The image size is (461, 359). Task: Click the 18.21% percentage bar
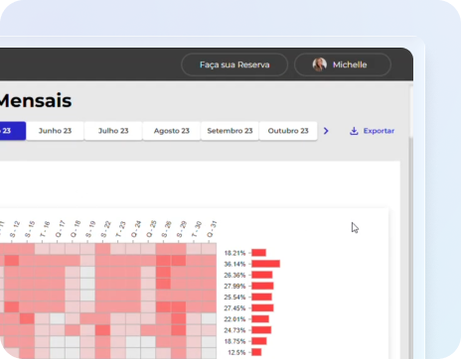pos(258,253)
